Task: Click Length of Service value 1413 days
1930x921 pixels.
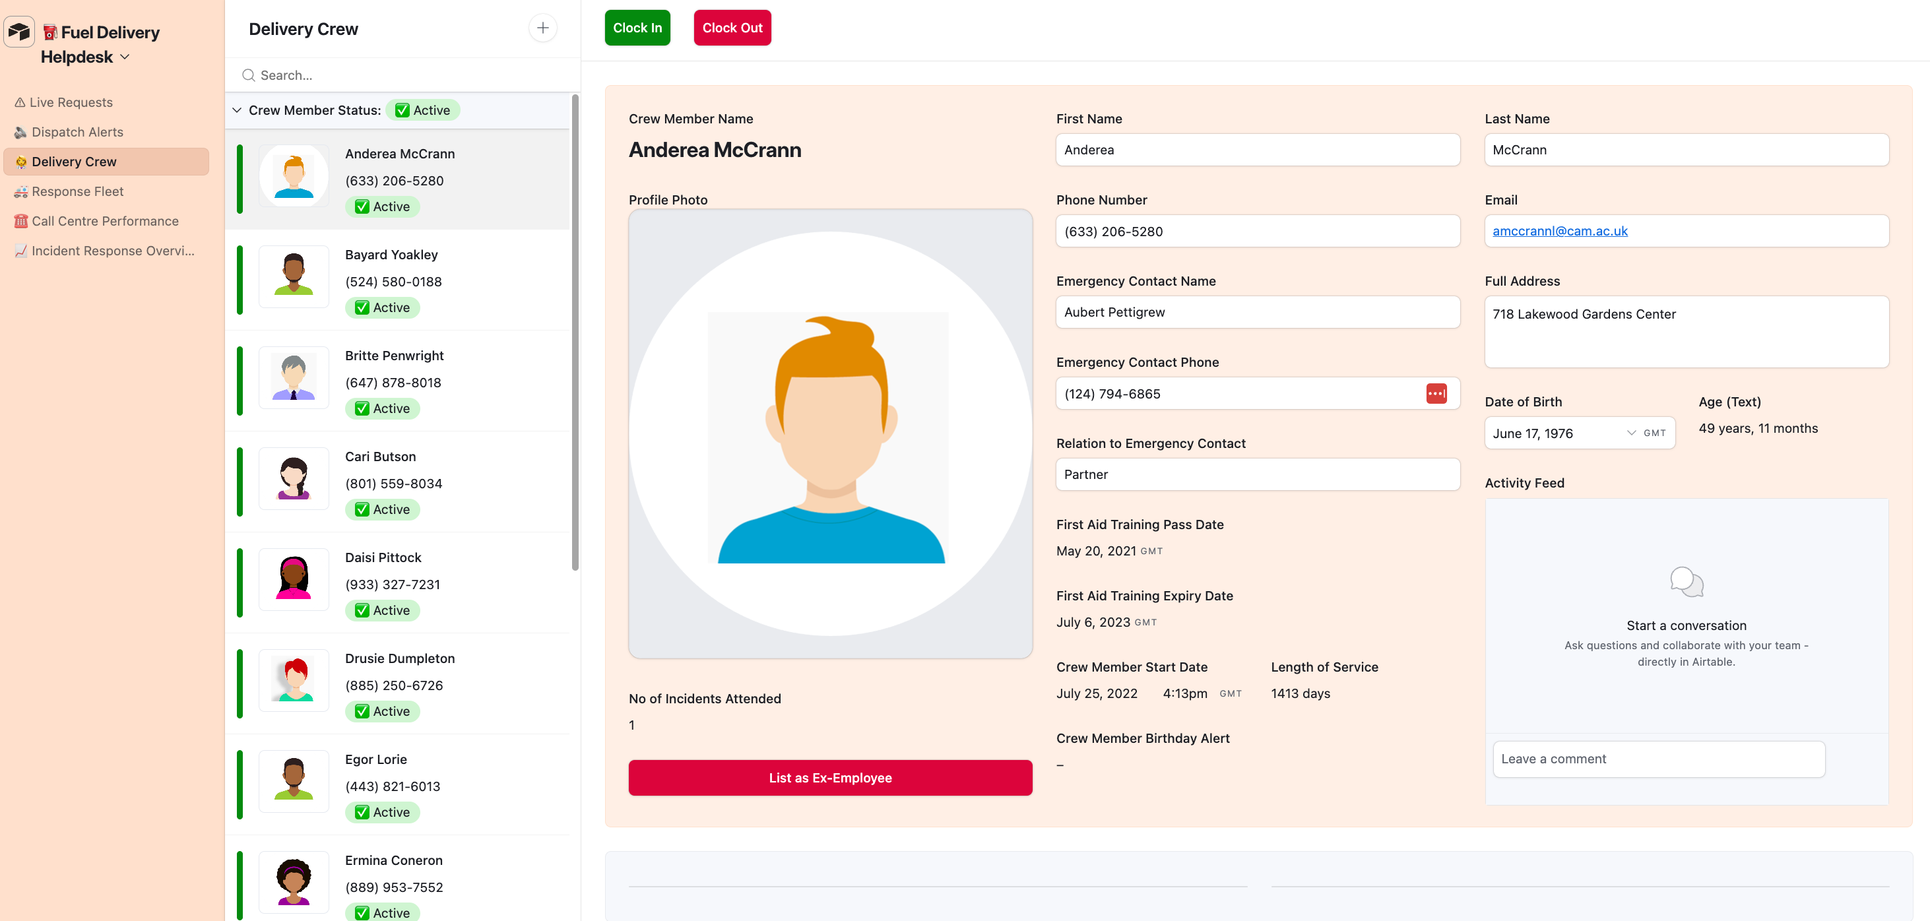Action: [x=1300, y=693]
